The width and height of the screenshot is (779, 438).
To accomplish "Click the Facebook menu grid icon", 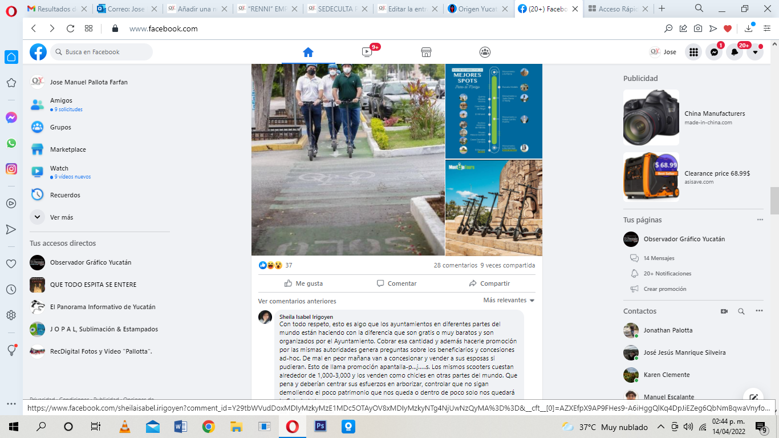I will [x=693, y=52].
